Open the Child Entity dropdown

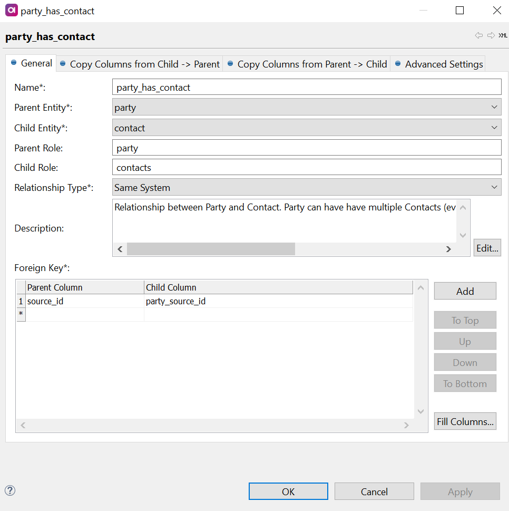pyautogui.click(x=495, y=127)
